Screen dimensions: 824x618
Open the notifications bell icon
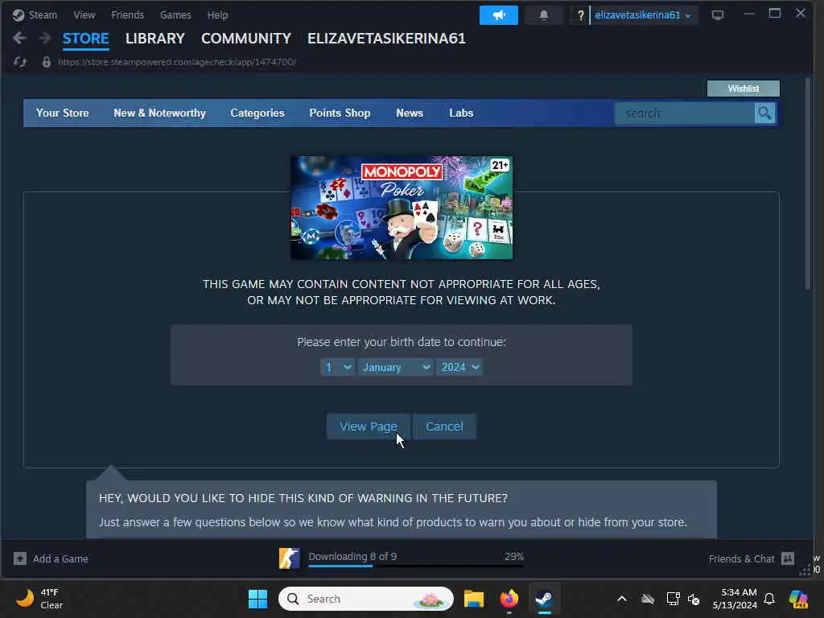coord(543,15)
